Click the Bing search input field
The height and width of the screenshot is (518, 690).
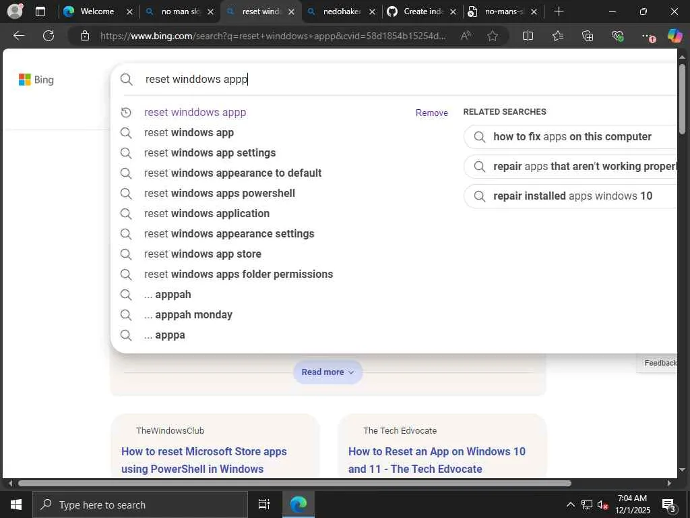tap(409, 80)
